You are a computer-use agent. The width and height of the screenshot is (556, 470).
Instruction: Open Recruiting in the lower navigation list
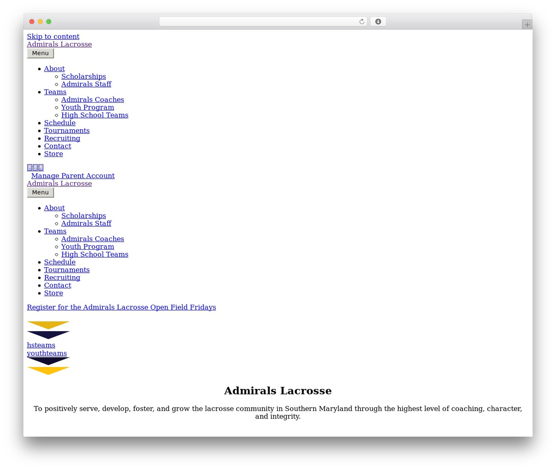point(62,277)
